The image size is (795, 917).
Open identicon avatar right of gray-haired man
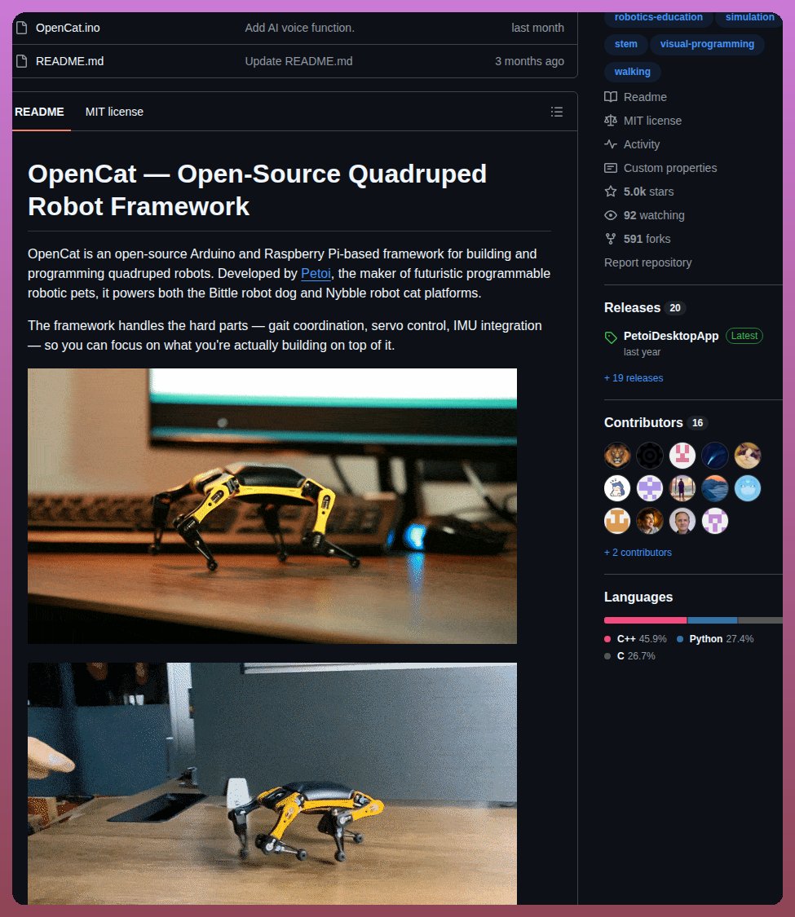[x=715, y=521]
